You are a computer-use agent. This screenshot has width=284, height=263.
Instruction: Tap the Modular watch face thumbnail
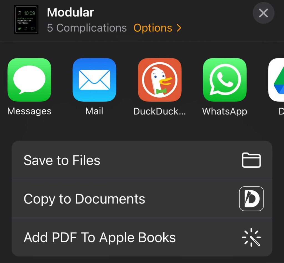tap(26, 20)
